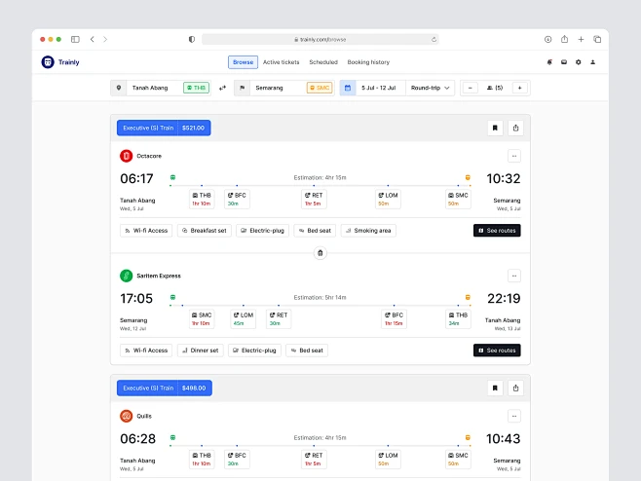Select LOM stop on Saritem Express route
641x481 pixels.
tap(244, 318)
